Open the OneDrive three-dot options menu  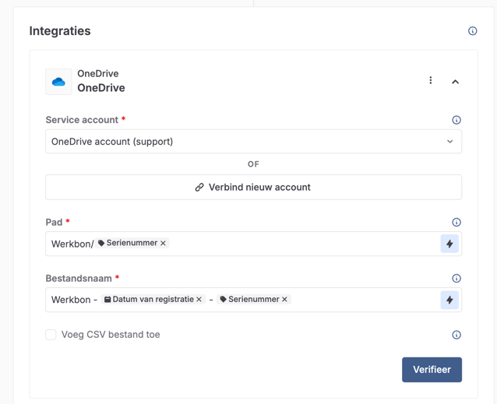[431, 80]
